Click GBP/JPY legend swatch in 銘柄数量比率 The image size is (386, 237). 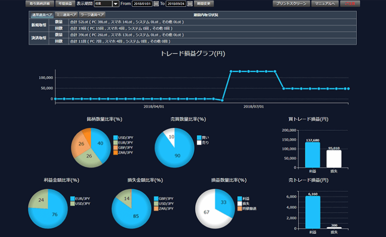pos(116,148)
